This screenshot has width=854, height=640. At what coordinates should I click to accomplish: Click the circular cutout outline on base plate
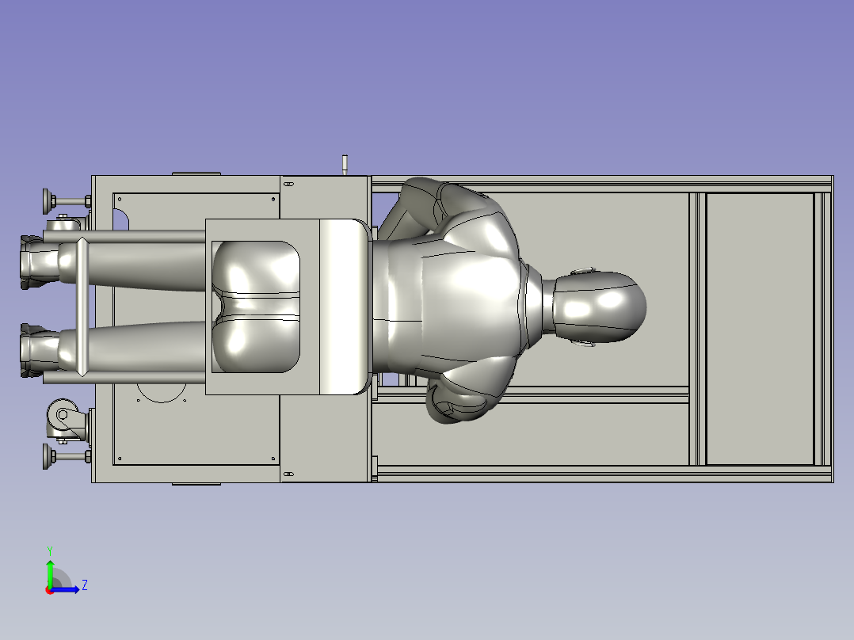pos(162,393)
